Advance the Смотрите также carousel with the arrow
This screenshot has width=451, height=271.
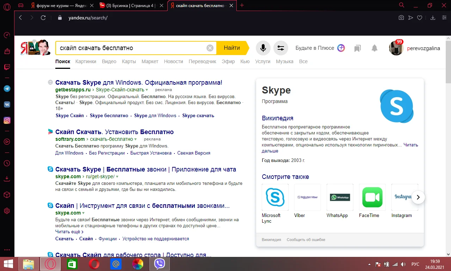tap(418, 197)
